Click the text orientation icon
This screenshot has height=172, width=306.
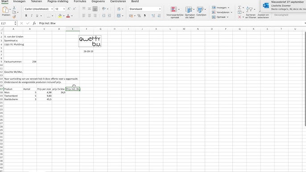(104, 9)
